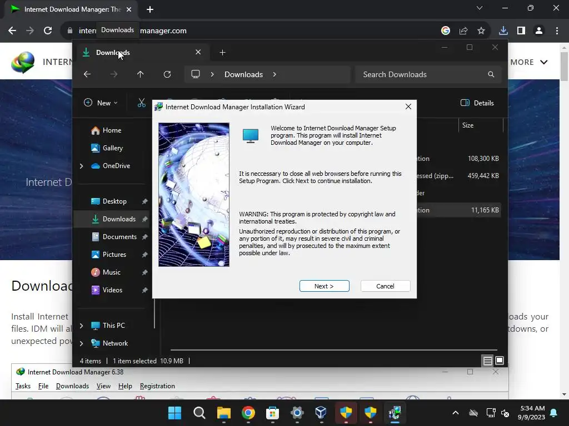Switch Explorer to large thumbnails view
The image size is (569, 426).
[x=500, y=361]
